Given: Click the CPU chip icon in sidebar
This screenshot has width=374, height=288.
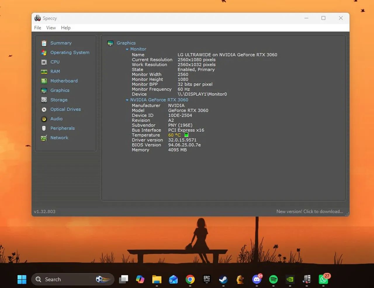Looking at the screenshot, I should [x=44, y=62].
